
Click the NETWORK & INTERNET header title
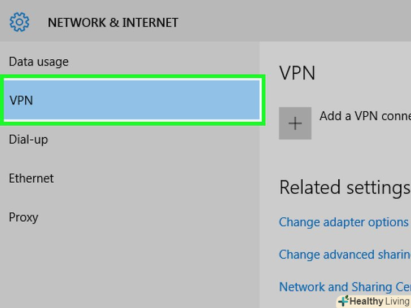click(113, 23)
